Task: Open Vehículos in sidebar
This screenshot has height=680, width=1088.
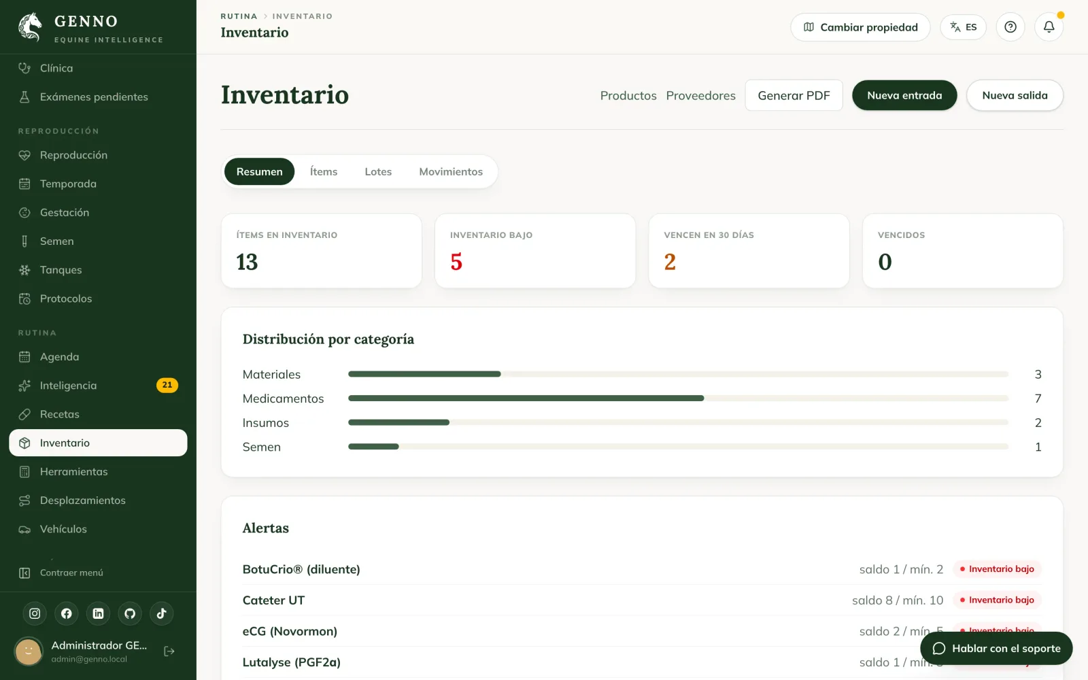Action: 98,529
